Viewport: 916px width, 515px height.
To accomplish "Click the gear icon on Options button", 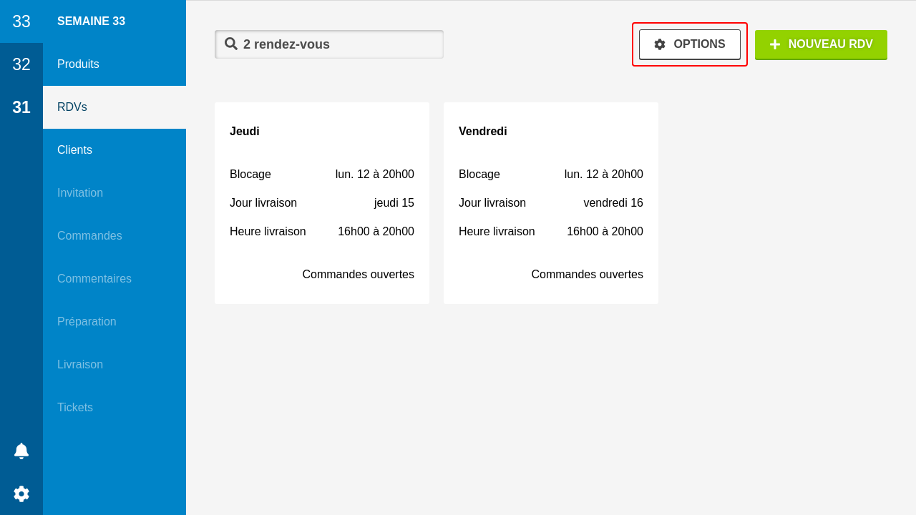I will pyautogui.click(x=660, y=44).
